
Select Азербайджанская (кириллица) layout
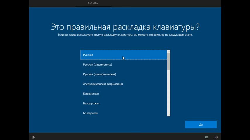click(124, 84)
